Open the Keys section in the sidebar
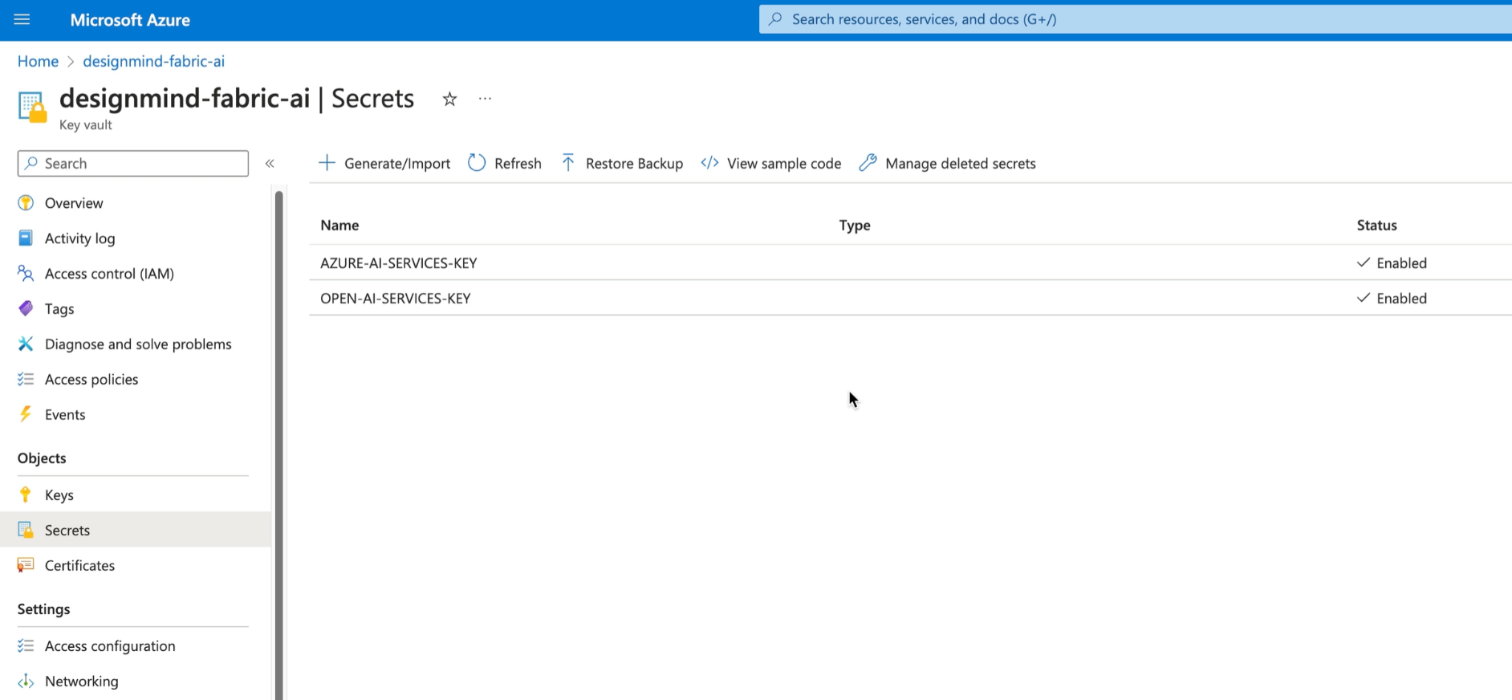 [x=59, y=495]
